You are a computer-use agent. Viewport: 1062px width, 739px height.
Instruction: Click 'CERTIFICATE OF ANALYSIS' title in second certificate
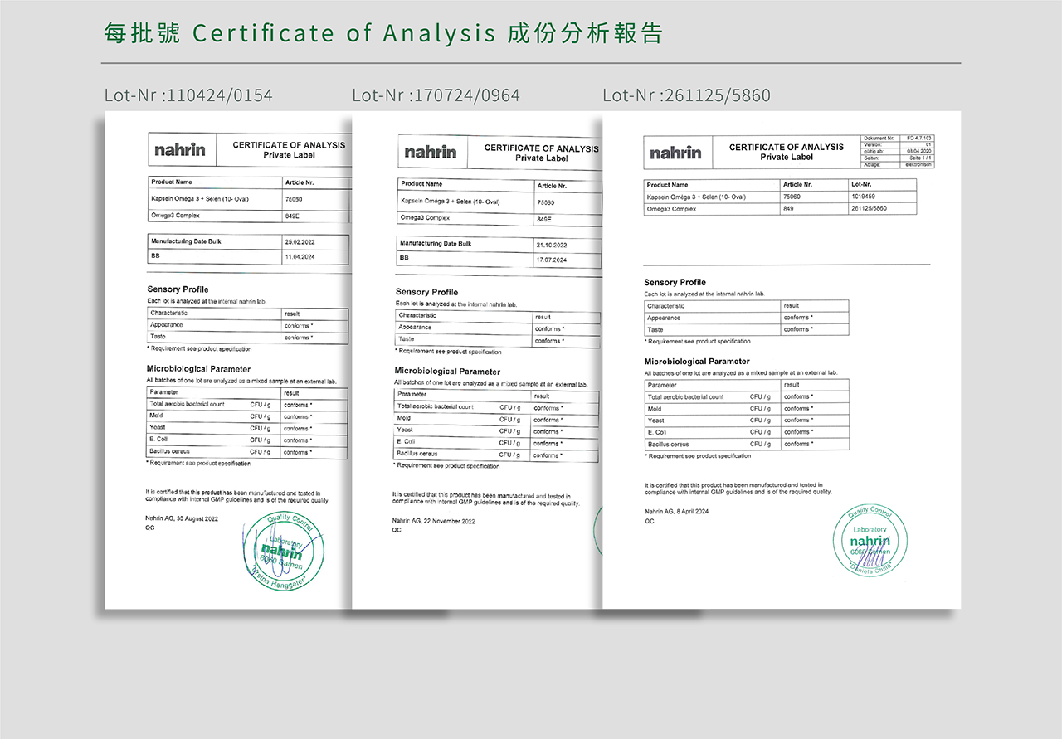pos(541,148)
